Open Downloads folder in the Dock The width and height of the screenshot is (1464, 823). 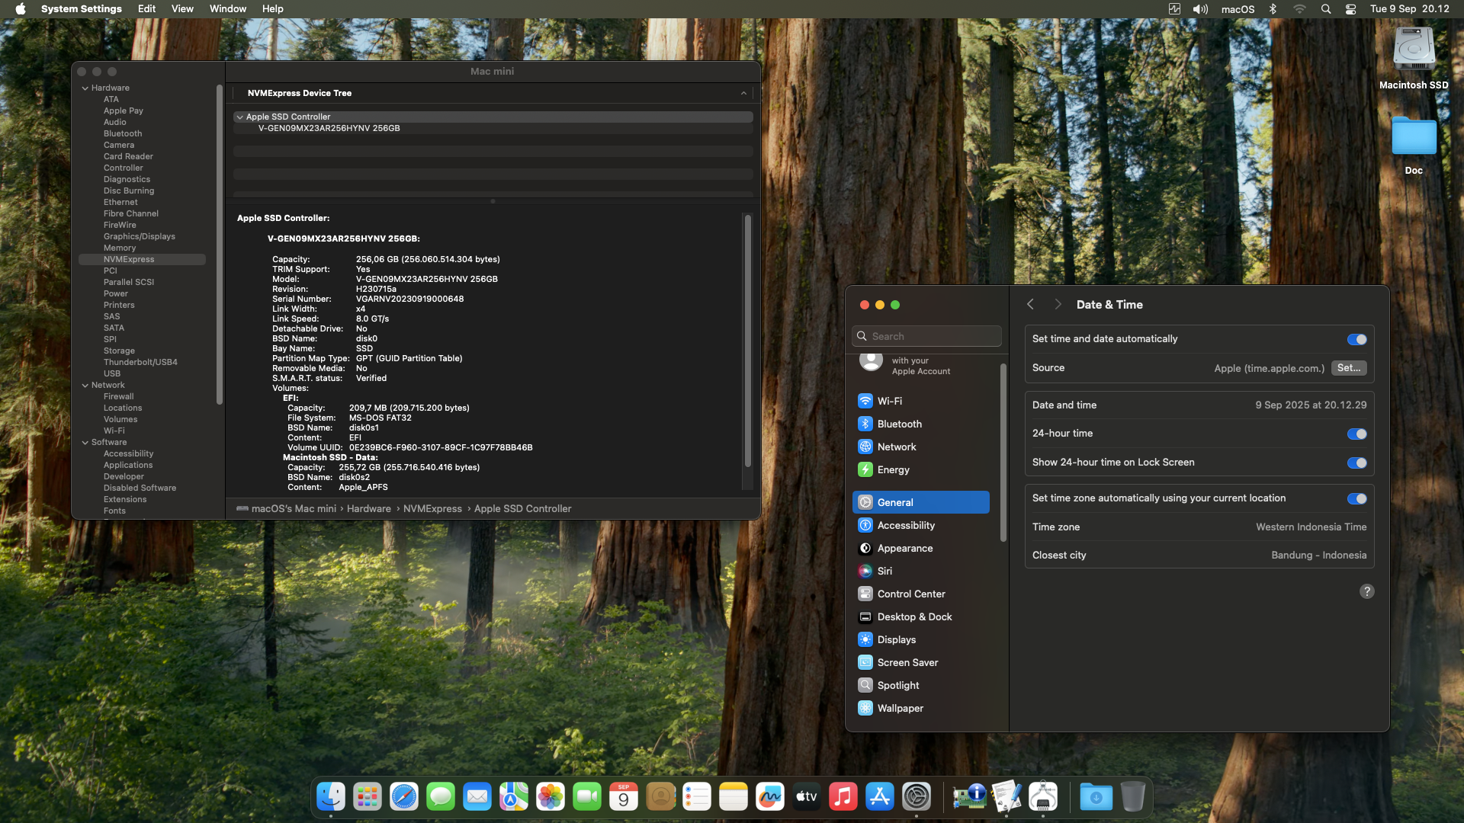click(1096, 797)
